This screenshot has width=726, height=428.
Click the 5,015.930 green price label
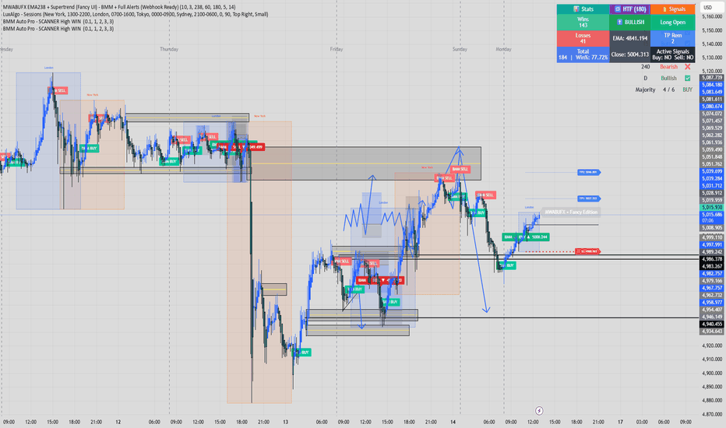click(x=712, y=207)
